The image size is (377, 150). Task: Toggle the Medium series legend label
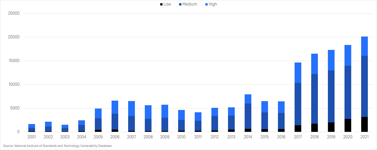click(x=190, y=4)
